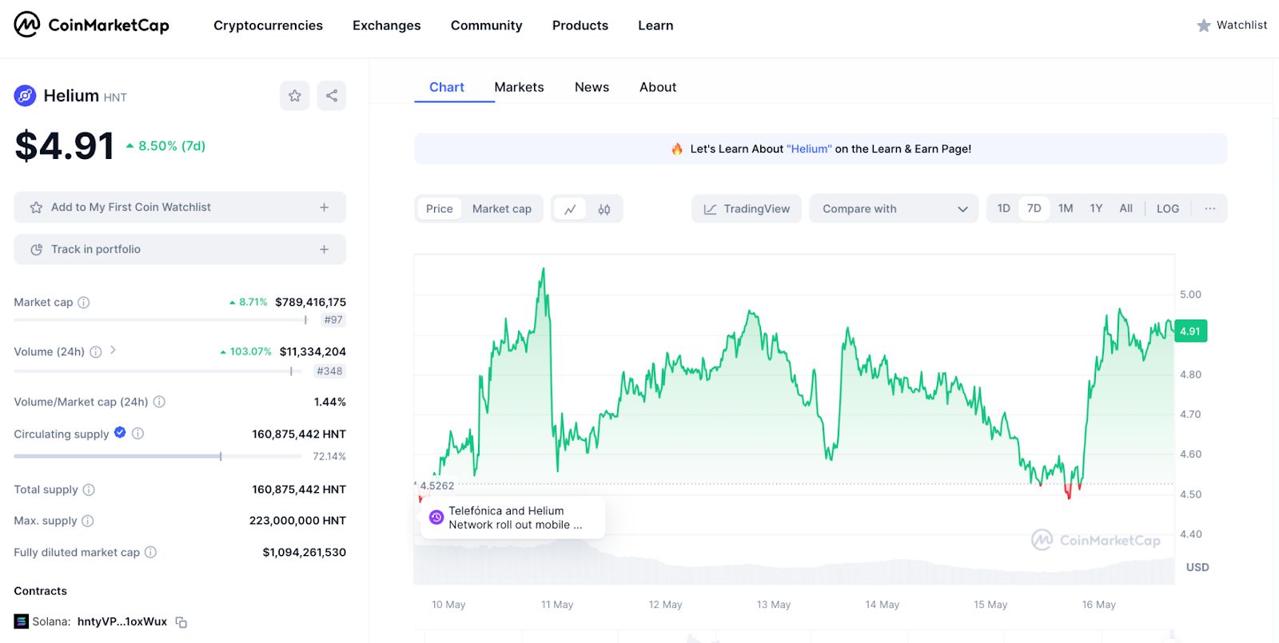Click the Circulating supply progress bar
The width and height of the screenshot is (1279, 643).
point(157,456)
